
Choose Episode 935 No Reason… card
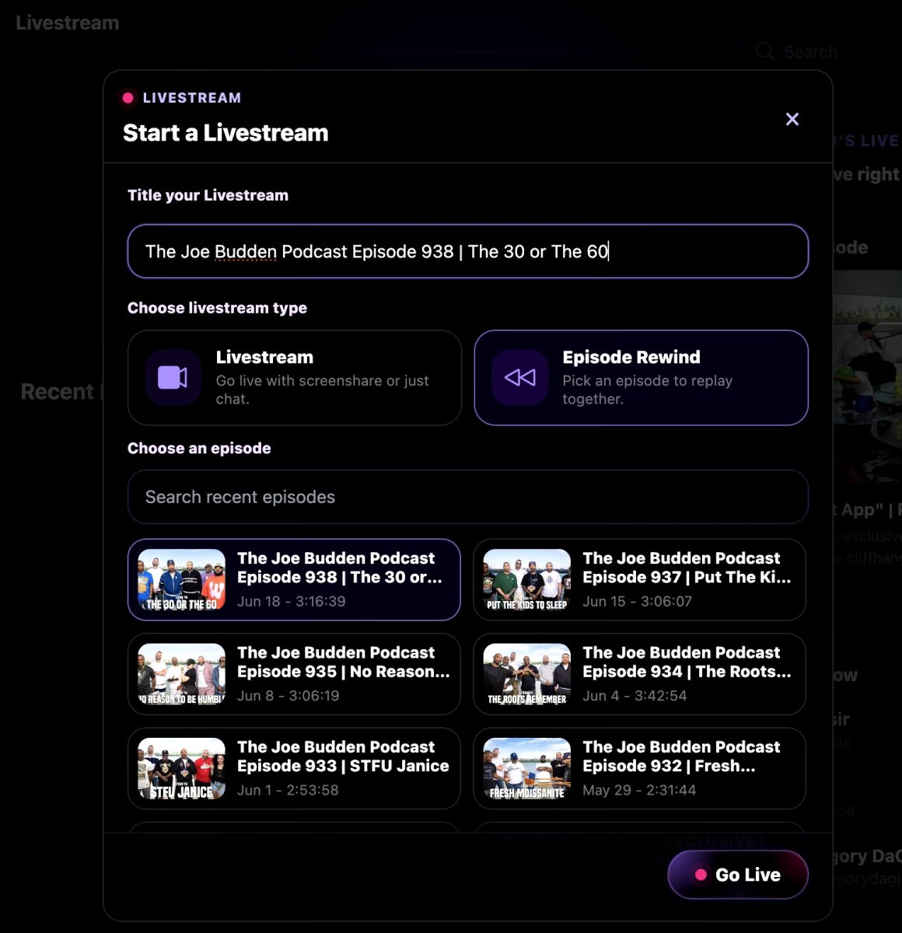[294, 674]
